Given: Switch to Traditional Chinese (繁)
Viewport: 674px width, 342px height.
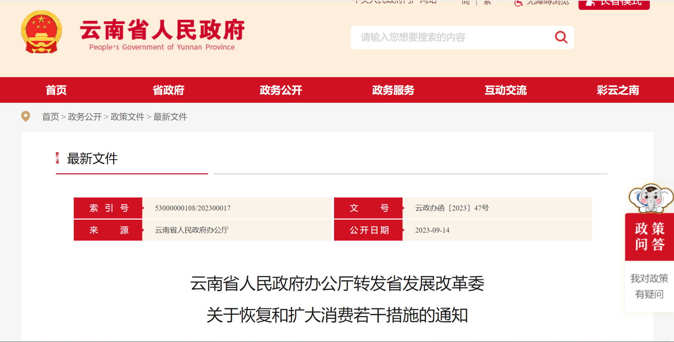Looking at the screenshot, I should click(487, 2).
